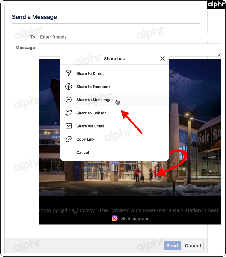226x257 pixels.
Task: Select Share to Messenger
Action: click(115, 100)
